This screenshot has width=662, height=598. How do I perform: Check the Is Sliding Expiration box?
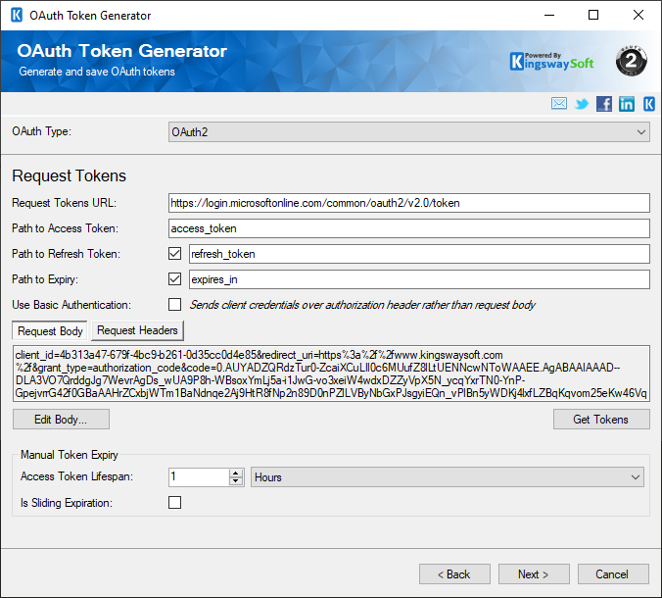[175, 503]
